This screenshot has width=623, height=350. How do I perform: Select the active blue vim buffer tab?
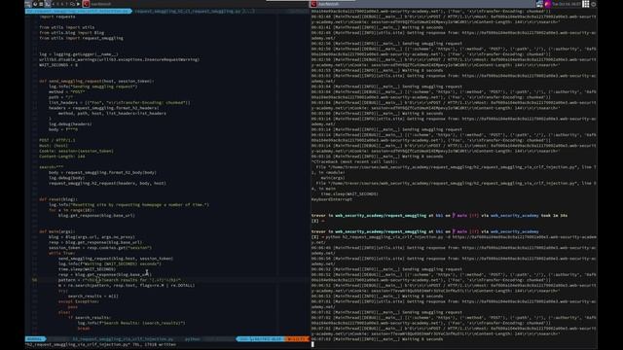pos(78,11)
